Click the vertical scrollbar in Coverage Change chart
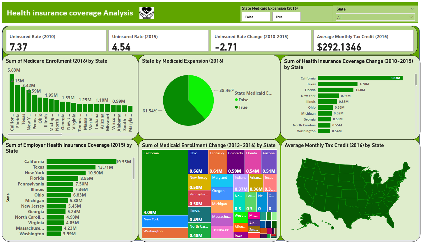 click(x=416, y=79)
